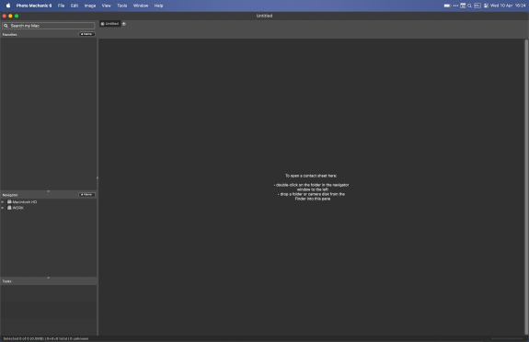Close the Untitled tab with its x icon
Viewport: 529px width, 342px height.
pos(102,24)
